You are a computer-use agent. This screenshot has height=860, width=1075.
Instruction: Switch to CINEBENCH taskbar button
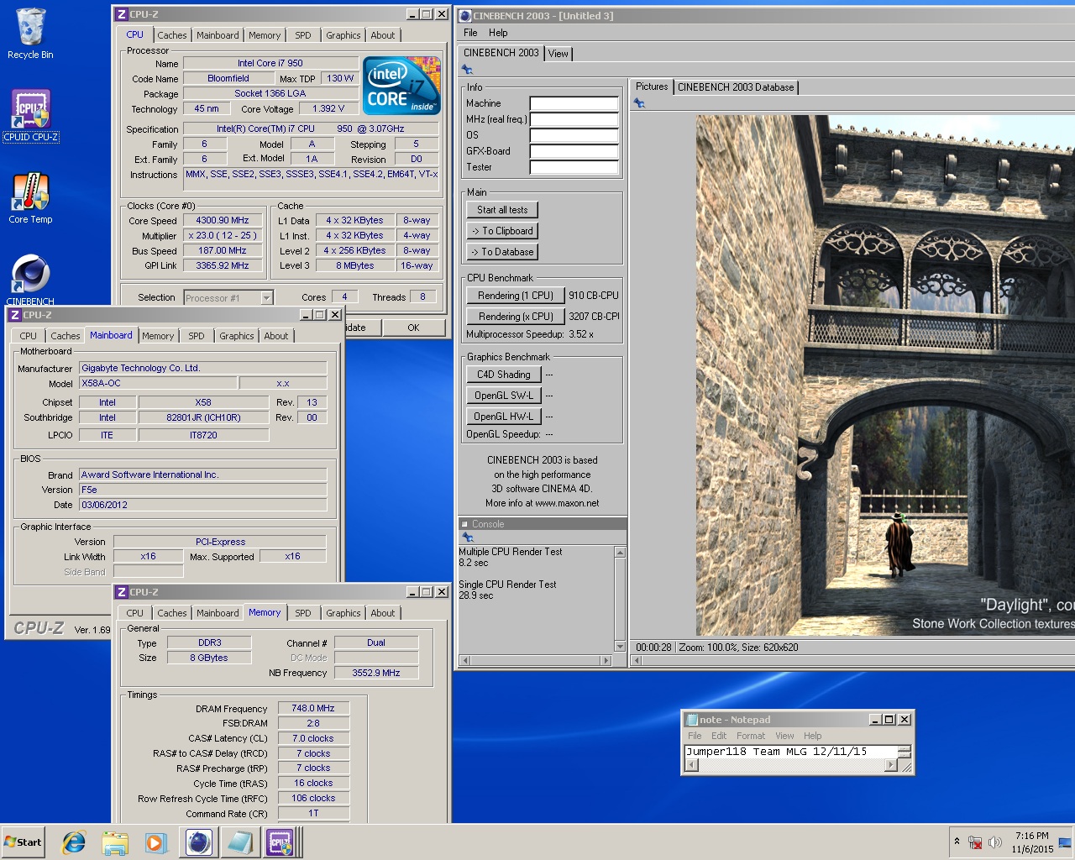[199, 842]
